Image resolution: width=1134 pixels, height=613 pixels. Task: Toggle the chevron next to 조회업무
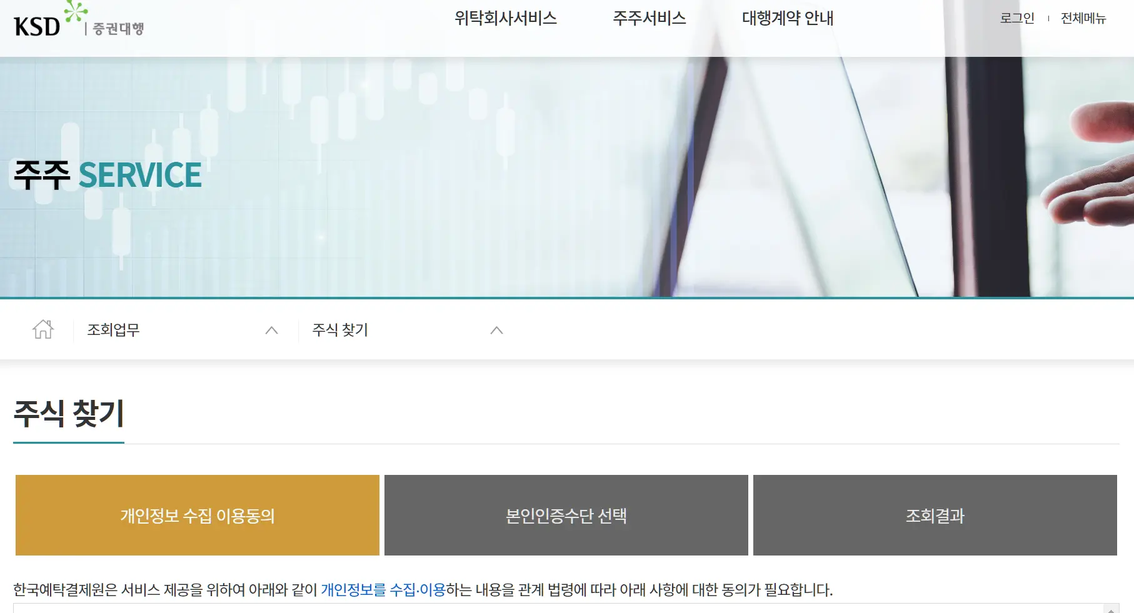tap(271, 331)
